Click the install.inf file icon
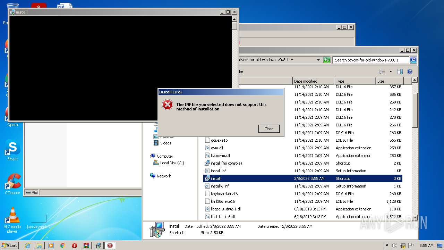The width and height of the screenshot is (444, 250). 207,171
